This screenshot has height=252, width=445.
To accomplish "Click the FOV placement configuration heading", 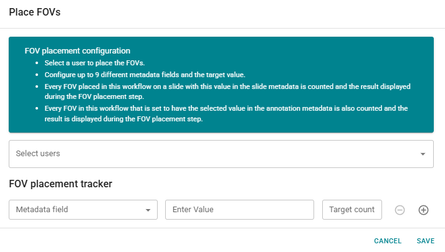I will 77,50.
